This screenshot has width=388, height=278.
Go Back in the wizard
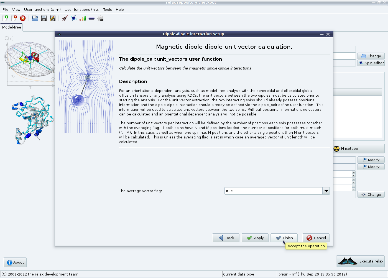226,238
